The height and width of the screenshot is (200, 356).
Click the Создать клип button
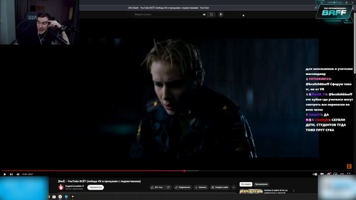click(x=220, y=187)
